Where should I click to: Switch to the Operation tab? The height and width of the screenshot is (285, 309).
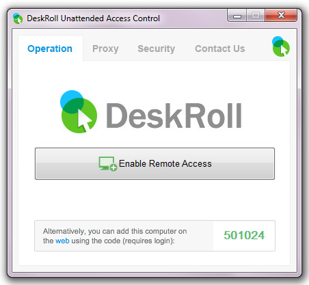(50, 49)
